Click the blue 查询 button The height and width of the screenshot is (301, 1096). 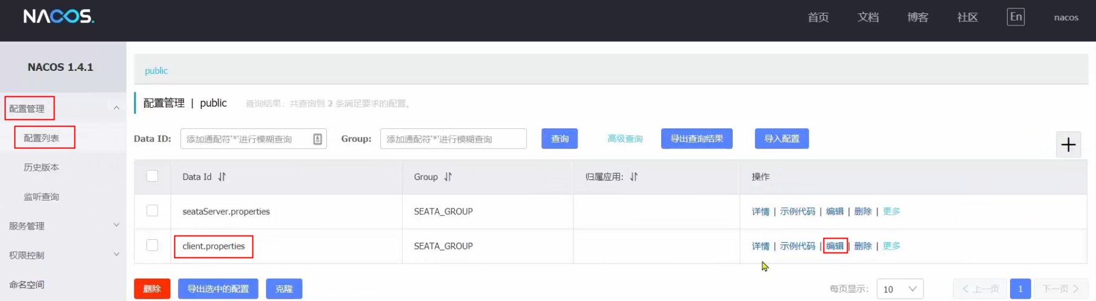click(560, 139)
